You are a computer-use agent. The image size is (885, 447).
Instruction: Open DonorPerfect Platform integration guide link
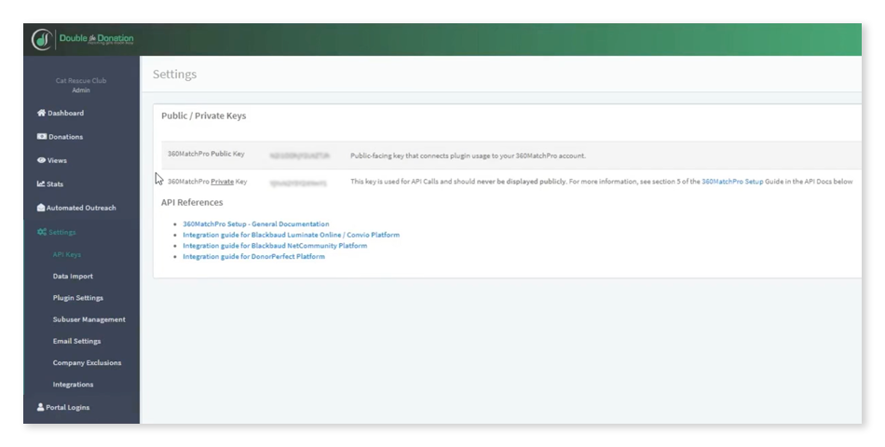pyautogui.click(x=253, y=256)
